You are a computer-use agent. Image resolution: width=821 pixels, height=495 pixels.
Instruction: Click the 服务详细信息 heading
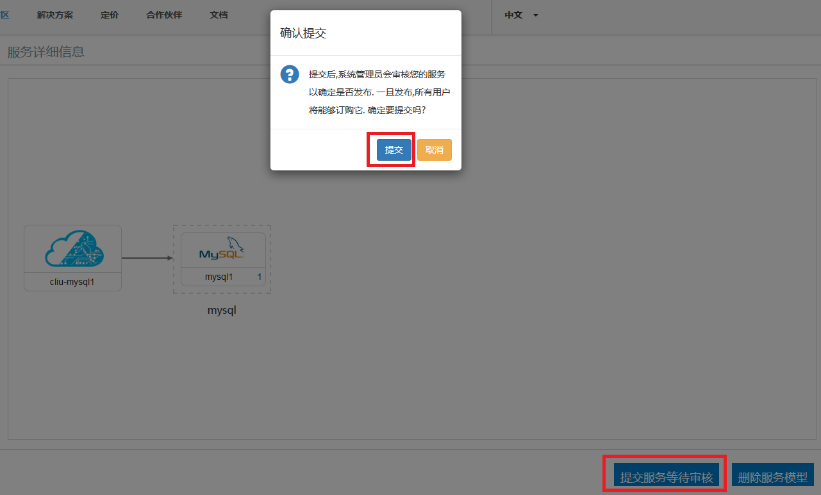pos(46,52)
